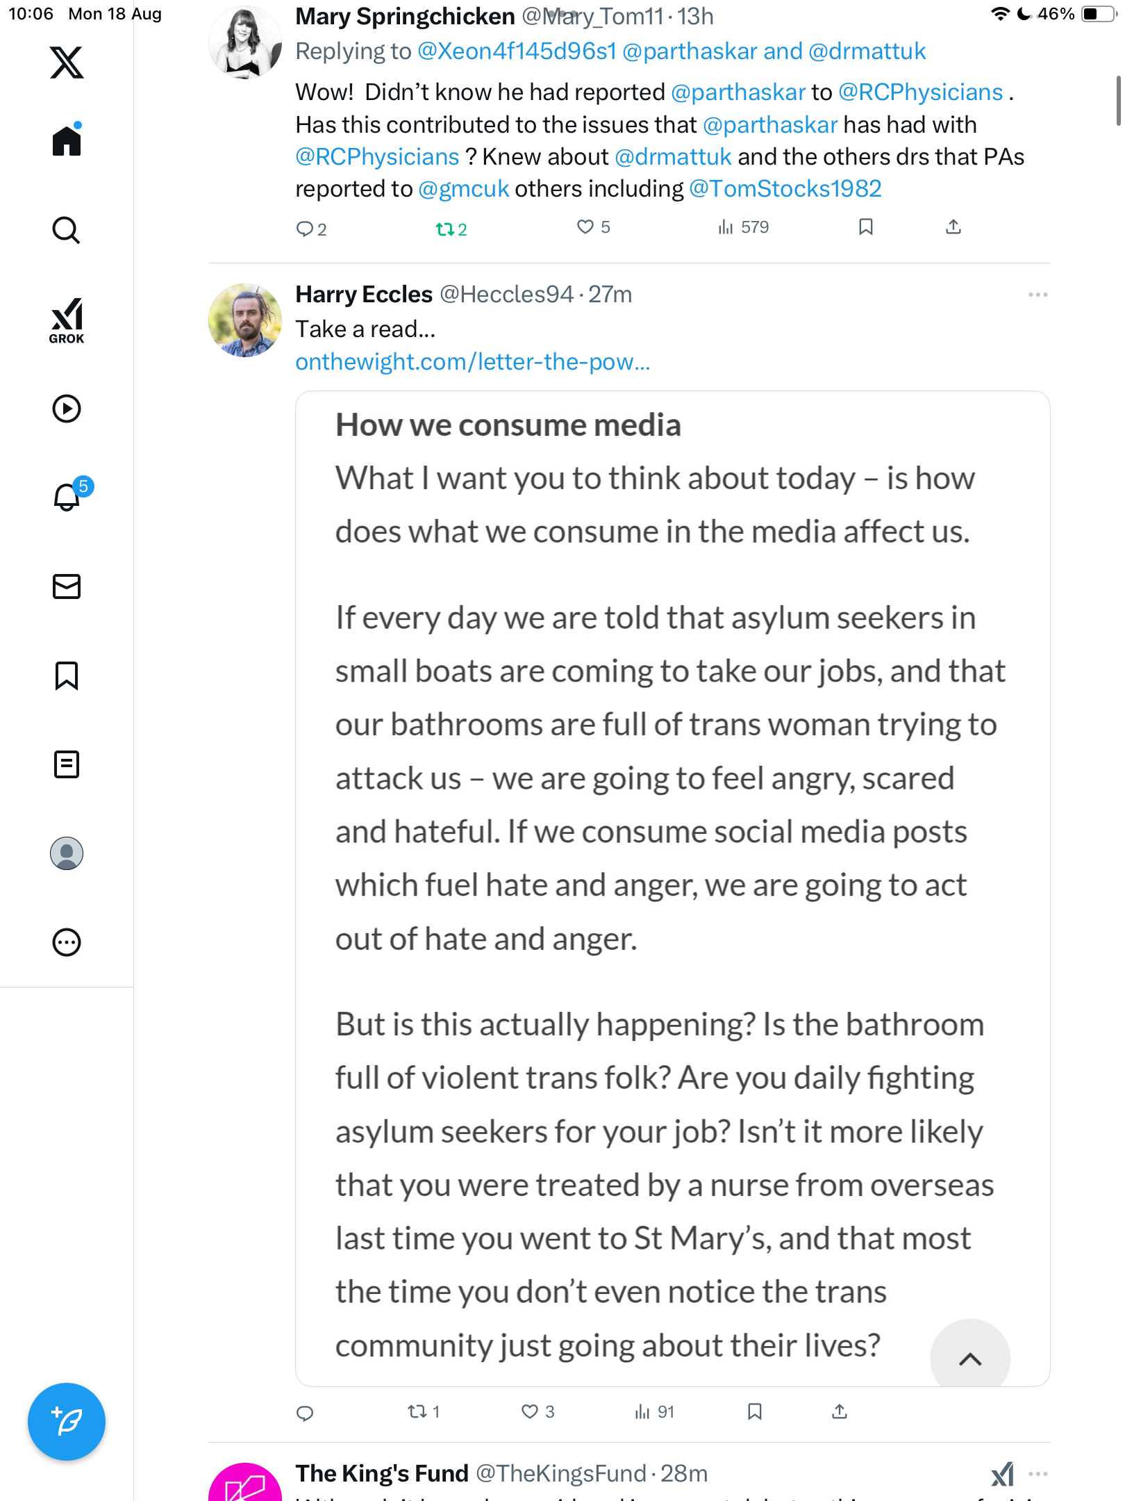Click the X logo

click(x=67, y=63)
